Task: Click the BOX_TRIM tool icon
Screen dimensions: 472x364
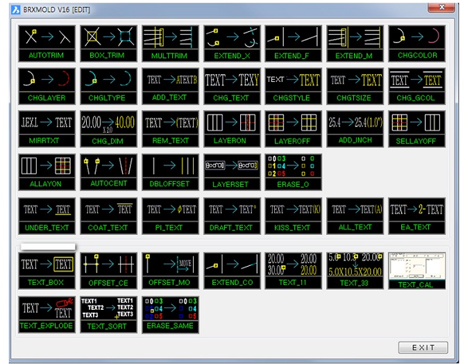Action: coord(108,43)
